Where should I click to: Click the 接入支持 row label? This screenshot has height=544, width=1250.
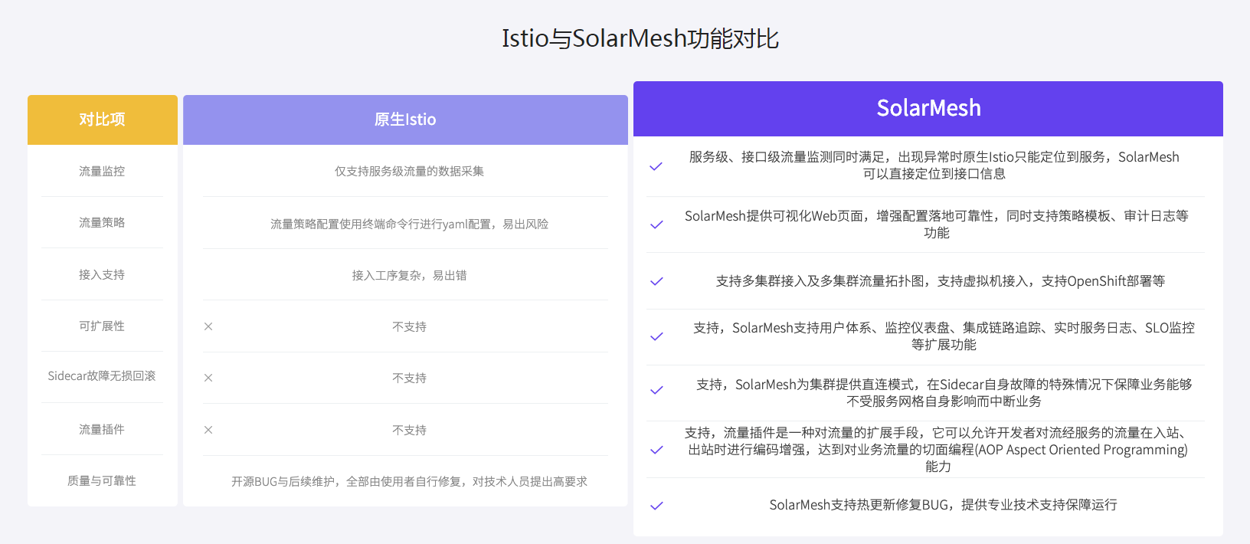tap(102, 274)
